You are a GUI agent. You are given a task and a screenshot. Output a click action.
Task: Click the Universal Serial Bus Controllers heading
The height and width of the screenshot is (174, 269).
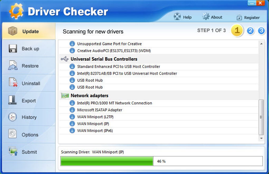[104, 59]
